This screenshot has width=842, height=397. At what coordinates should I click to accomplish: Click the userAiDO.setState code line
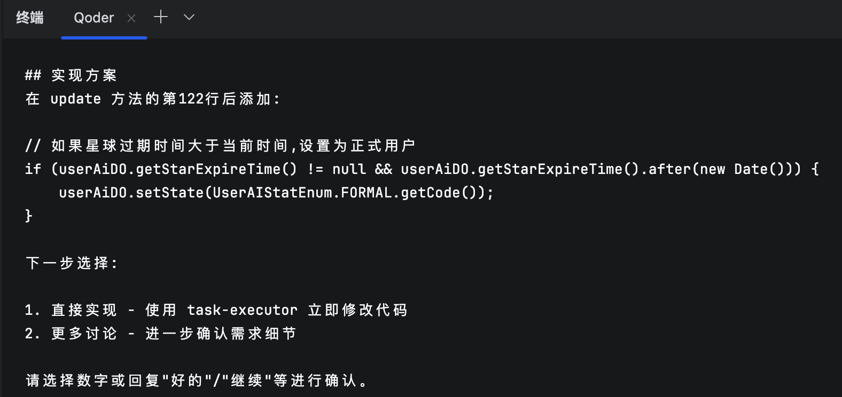pyautogui.click(x=276, y=193)
